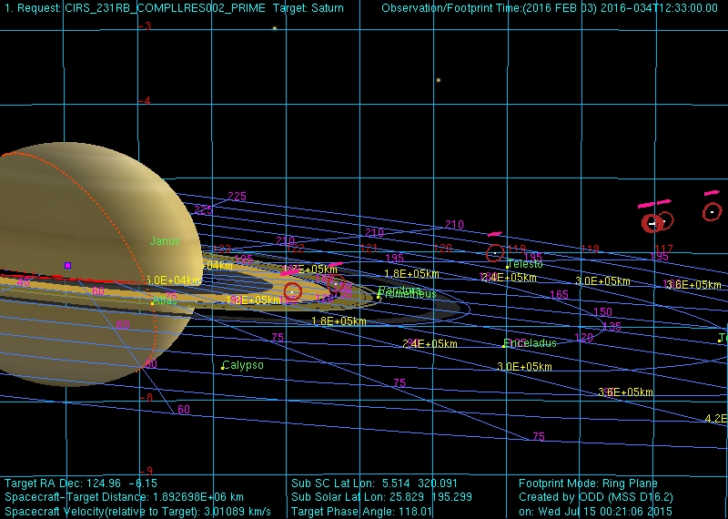Select the Telesto moon label

[525, 263]
